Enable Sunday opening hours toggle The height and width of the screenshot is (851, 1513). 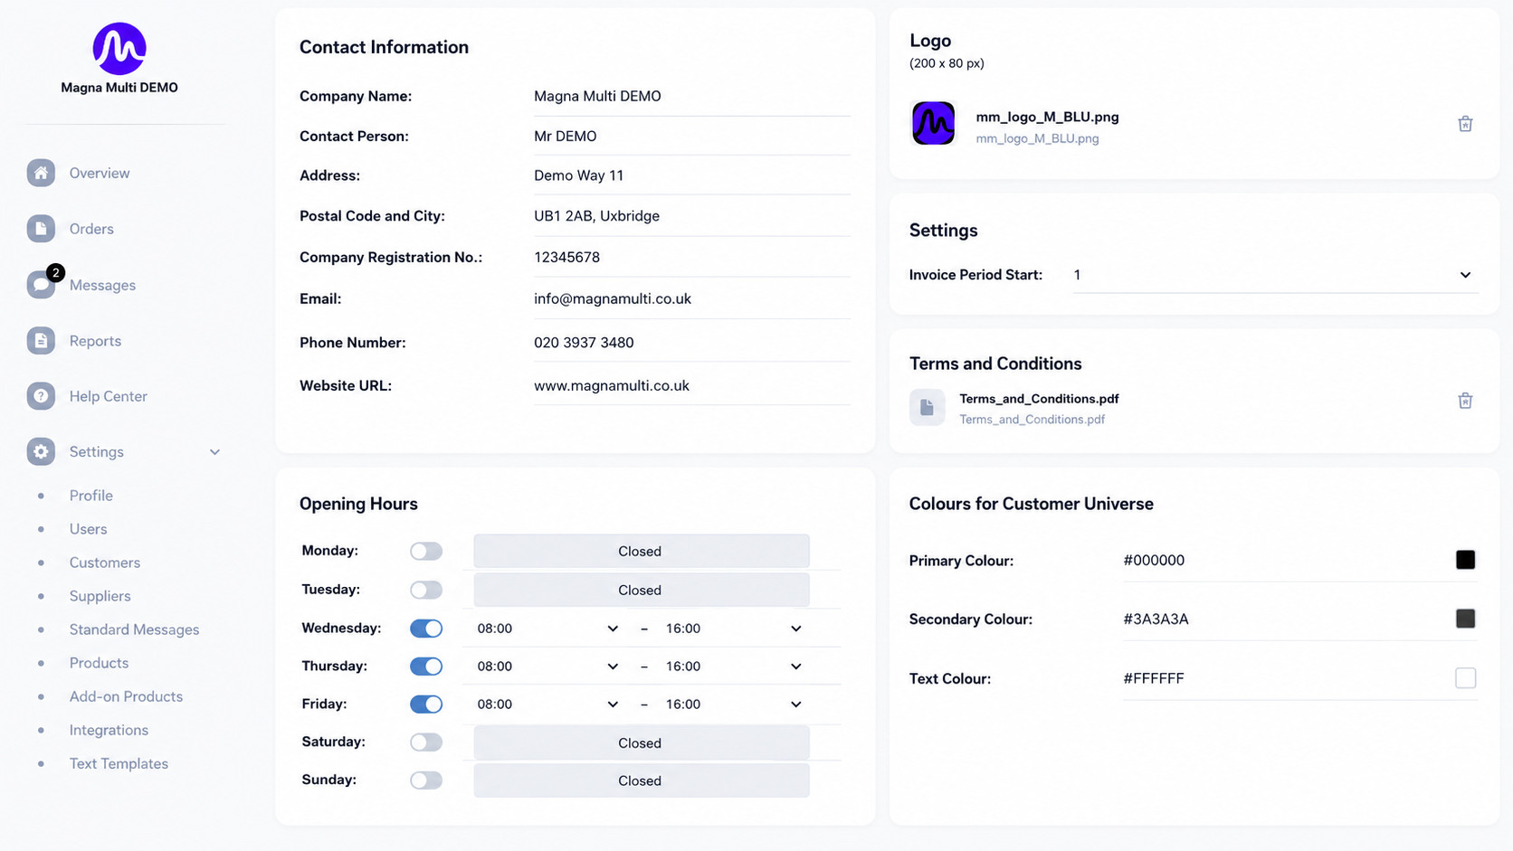426,780
